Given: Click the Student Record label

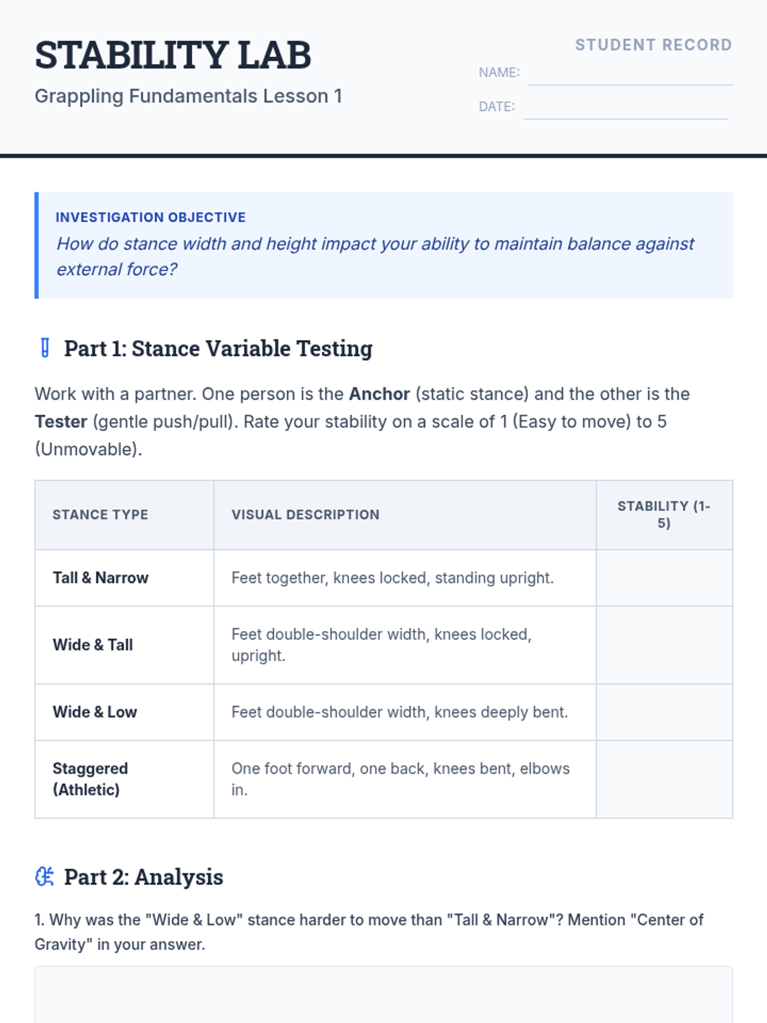Looking at the screenshot, I should coord(653,45).
